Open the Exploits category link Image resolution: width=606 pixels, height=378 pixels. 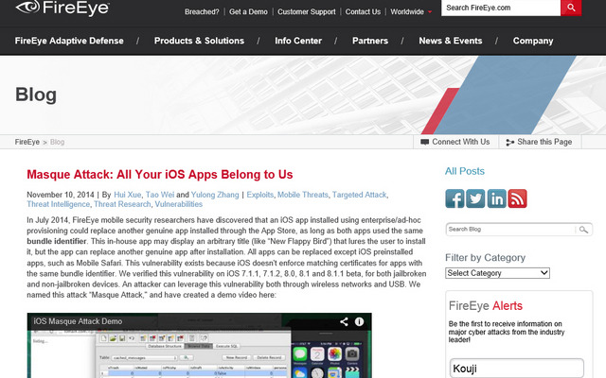pos(260,195)
